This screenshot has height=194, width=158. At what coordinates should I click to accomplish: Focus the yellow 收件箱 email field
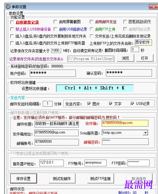[125, 123]
